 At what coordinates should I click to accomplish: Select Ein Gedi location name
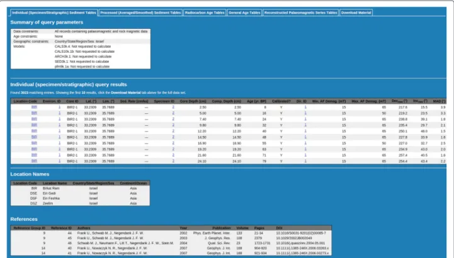pos(49,193)
